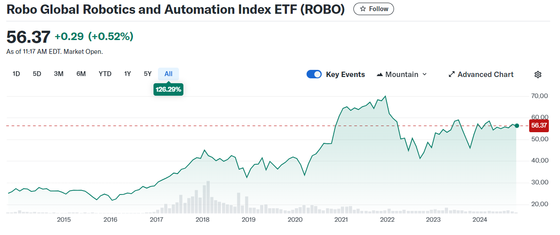This screenshot has width=560, height=235.
Task: Click the star icon in Follow button
Action: [363, 9]
